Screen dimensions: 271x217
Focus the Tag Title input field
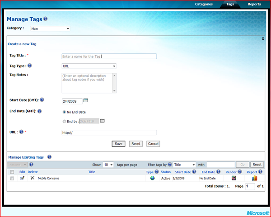(109, 57)
